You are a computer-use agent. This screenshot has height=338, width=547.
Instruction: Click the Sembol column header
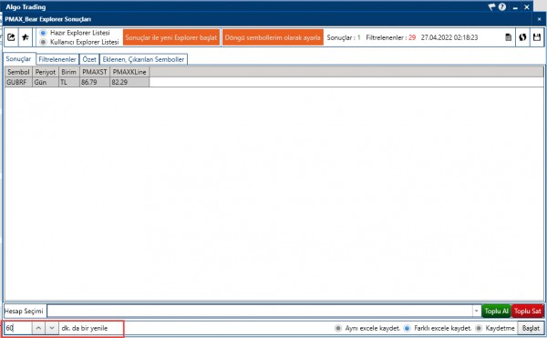click(x=18, y=72)
